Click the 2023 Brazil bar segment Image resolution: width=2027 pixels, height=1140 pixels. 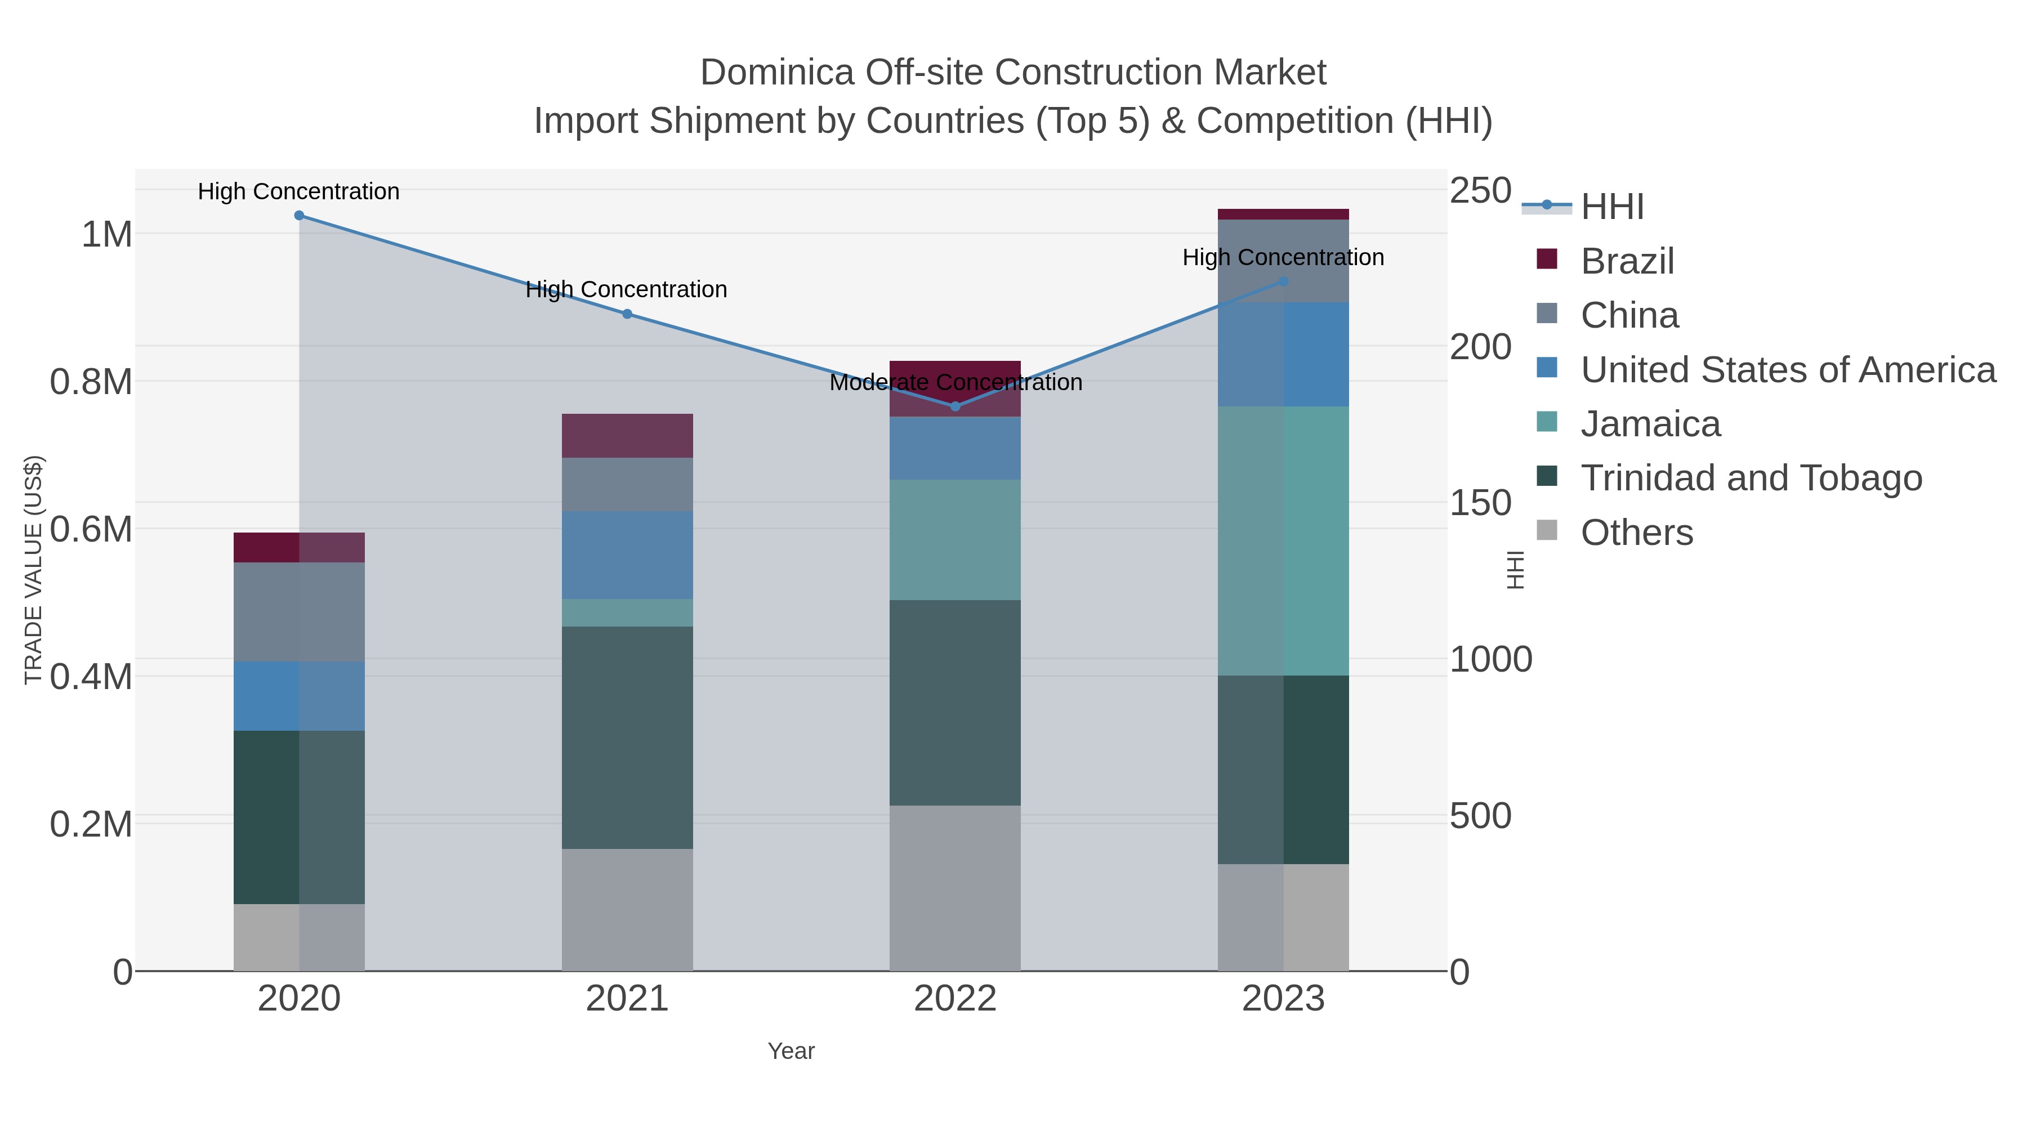[x=1283, y=215]
